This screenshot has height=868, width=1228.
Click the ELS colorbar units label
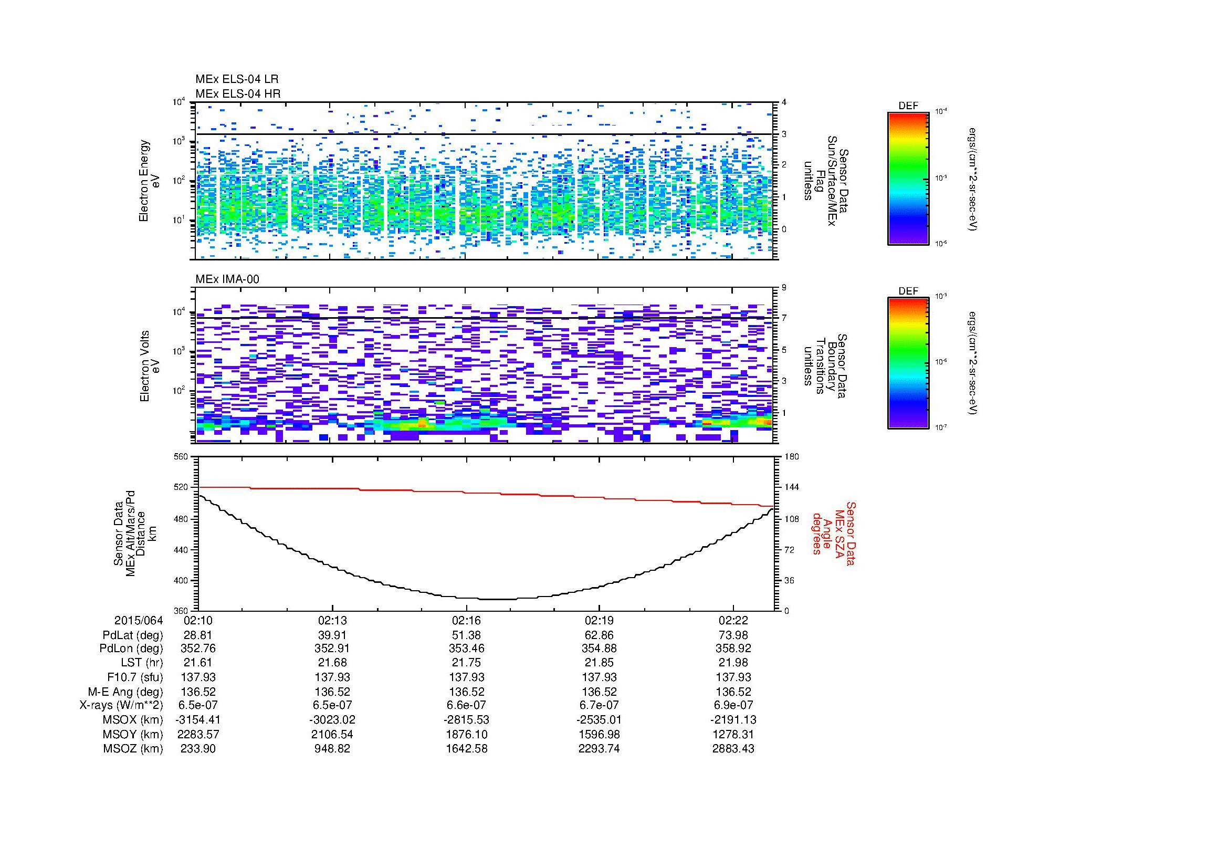click(972, 179)
